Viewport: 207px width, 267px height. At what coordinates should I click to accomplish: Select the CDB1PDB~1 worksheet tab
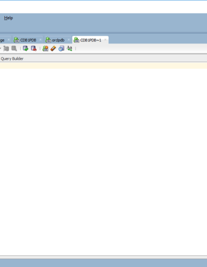[x=91, y=40]
